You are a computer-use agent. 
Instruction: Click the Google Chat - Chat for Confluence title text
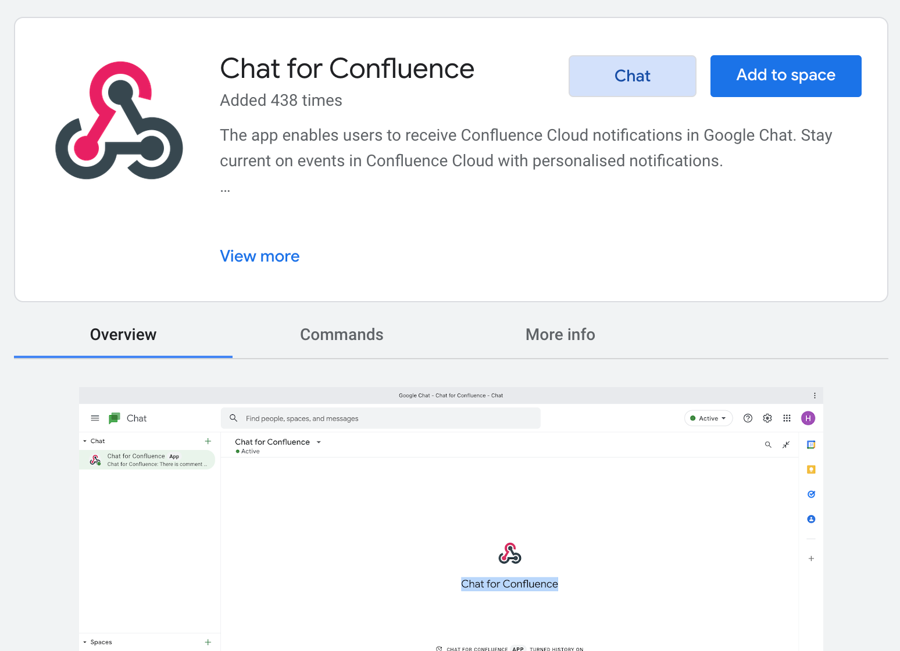coord(451,396)
